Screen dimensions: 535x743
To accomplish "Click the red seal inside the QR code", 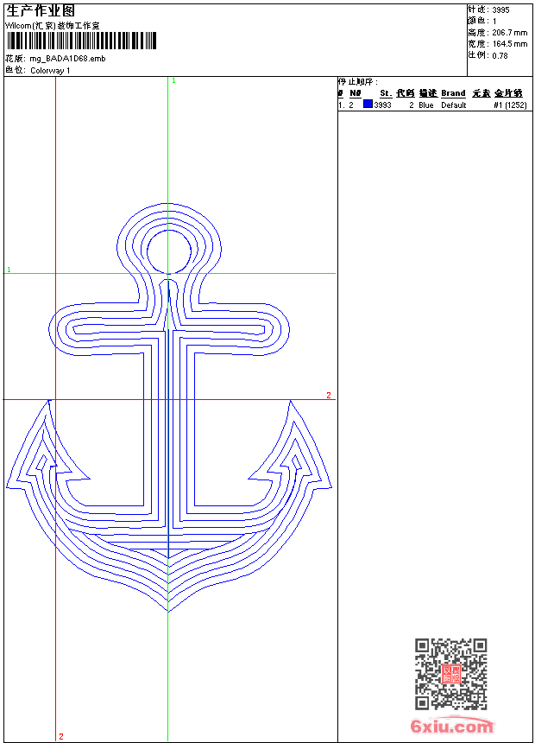I will click(x=450, y=675).
